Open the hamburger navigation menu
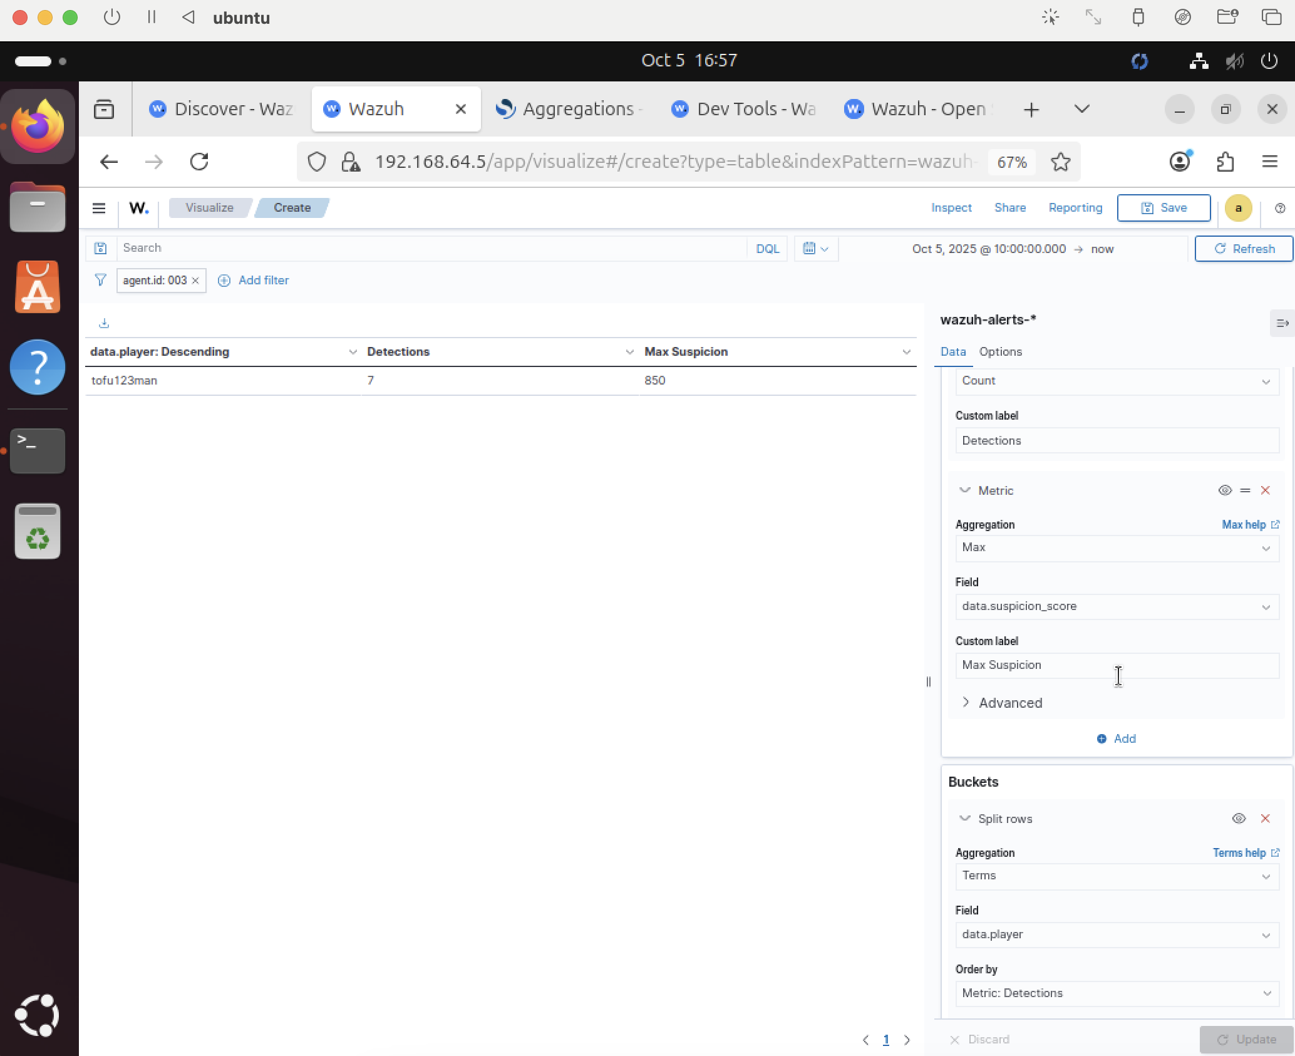This screenshot has width=1295, height=1056. tap(99, 208)
